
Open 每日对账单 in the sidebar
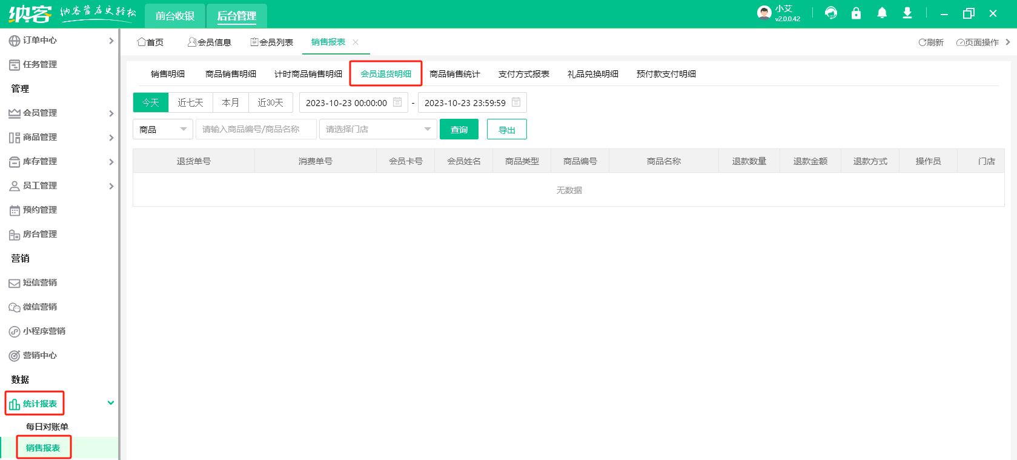point(47,427)
